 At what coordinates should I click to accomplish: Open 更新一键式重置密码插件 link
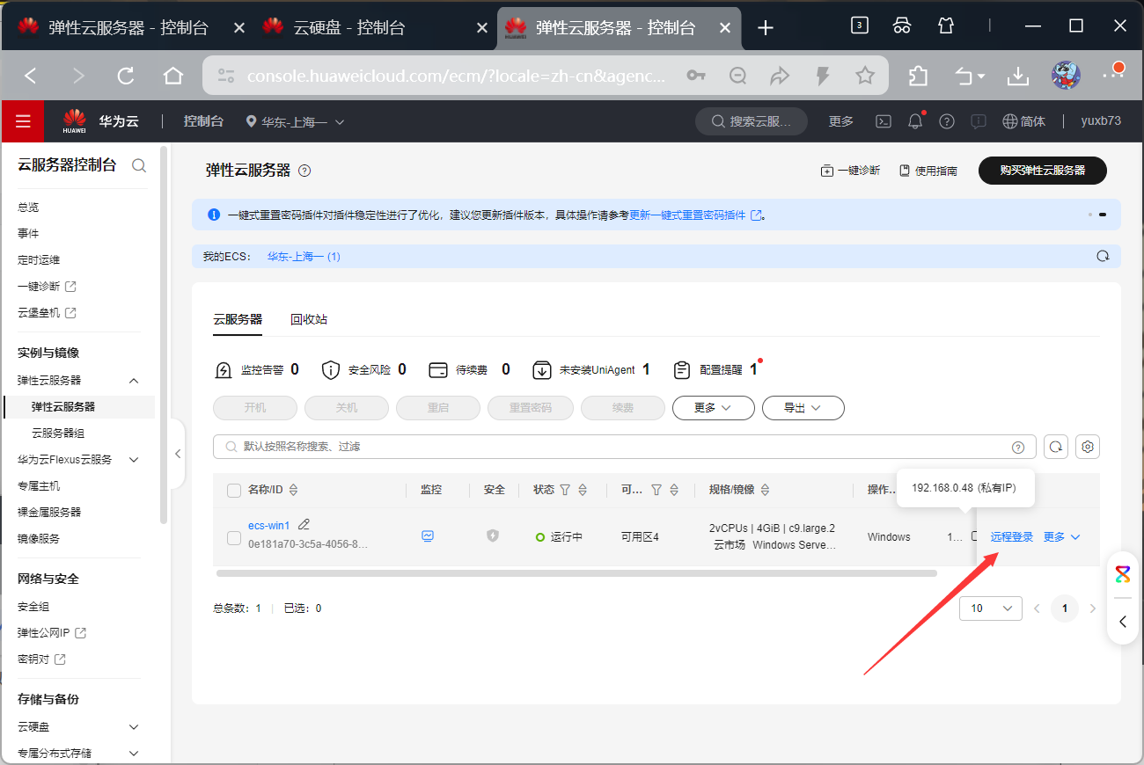click(x=695, y=215)
